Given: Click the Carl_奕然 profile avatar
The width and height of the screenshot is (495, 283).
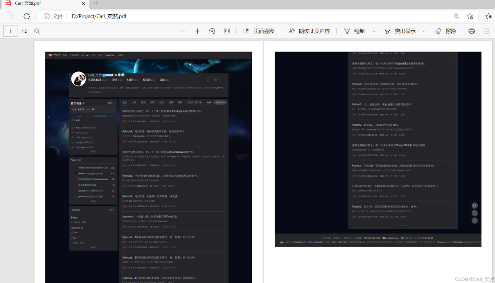Looking at the screenshot, I should (x=79, y=79).
